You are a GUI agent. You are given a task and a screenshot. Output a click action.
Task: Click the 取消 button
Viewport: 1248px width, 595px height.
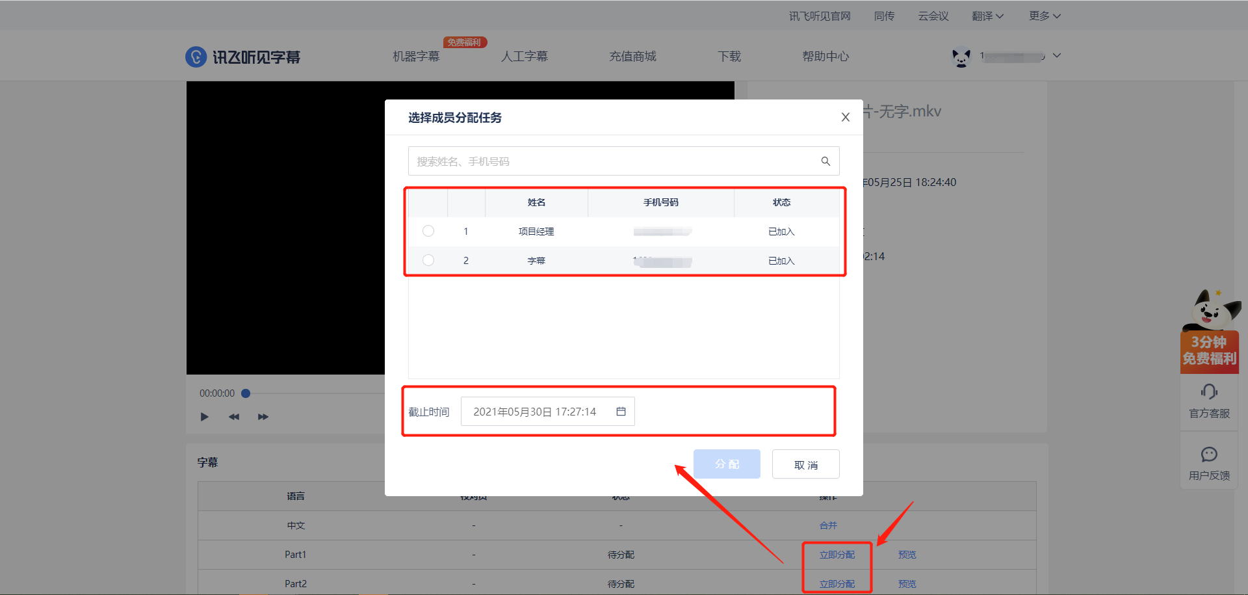click(805, 464)
